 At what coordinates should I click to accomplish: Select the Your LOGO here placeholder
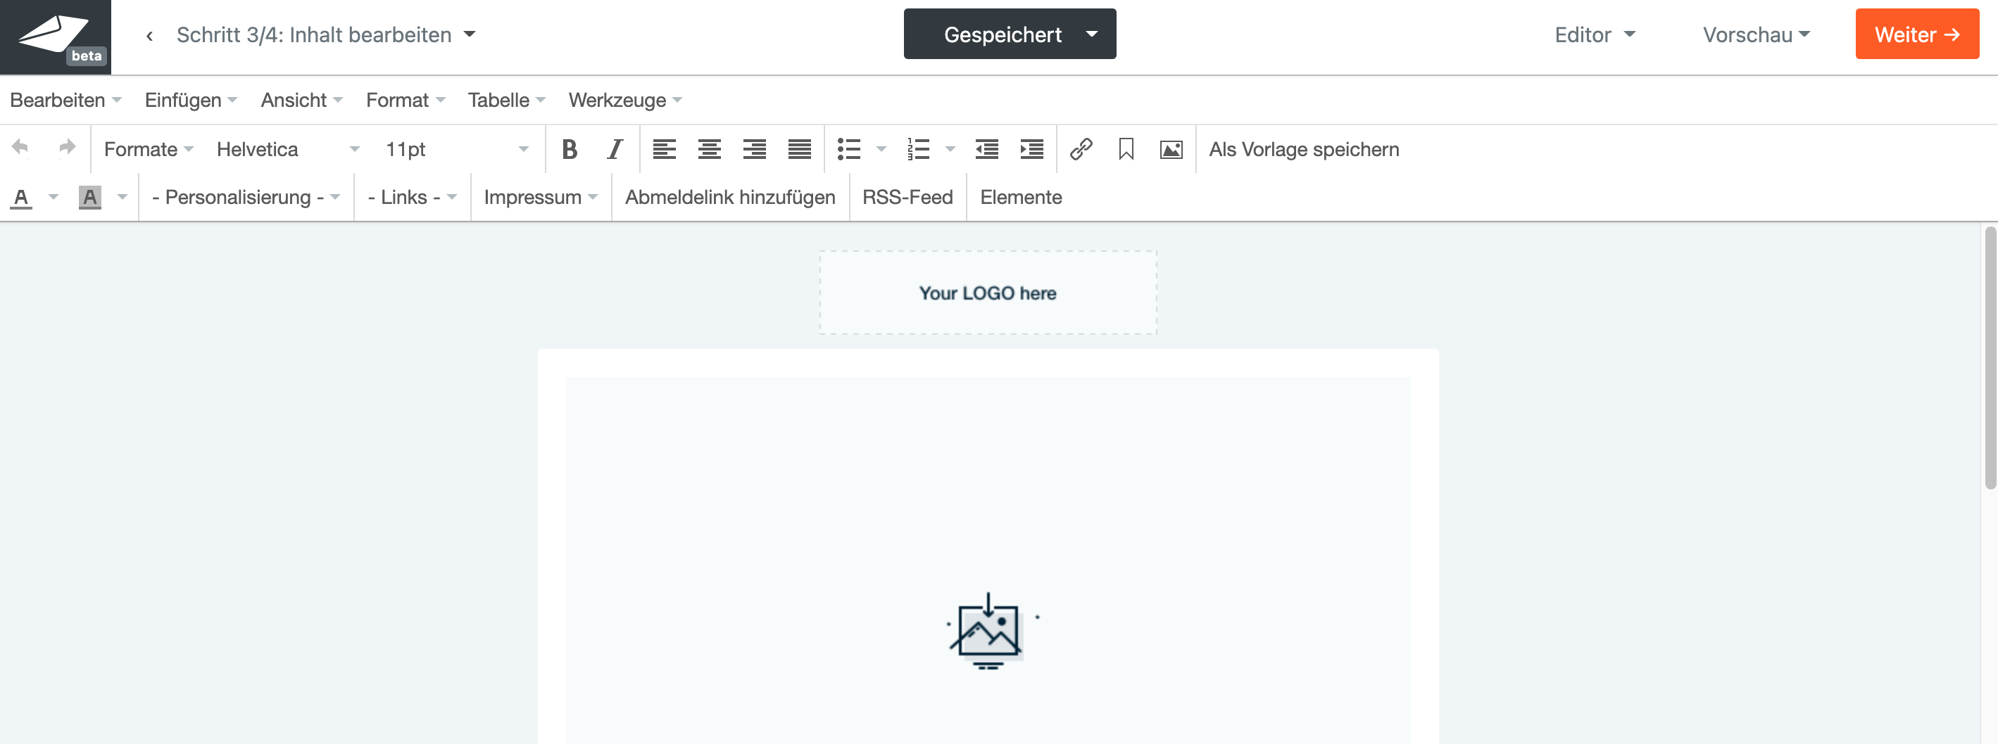click(x=987, y=293)
